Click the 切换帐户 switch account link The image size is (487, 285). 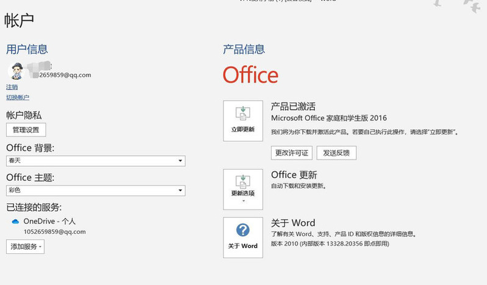[18, 97]
